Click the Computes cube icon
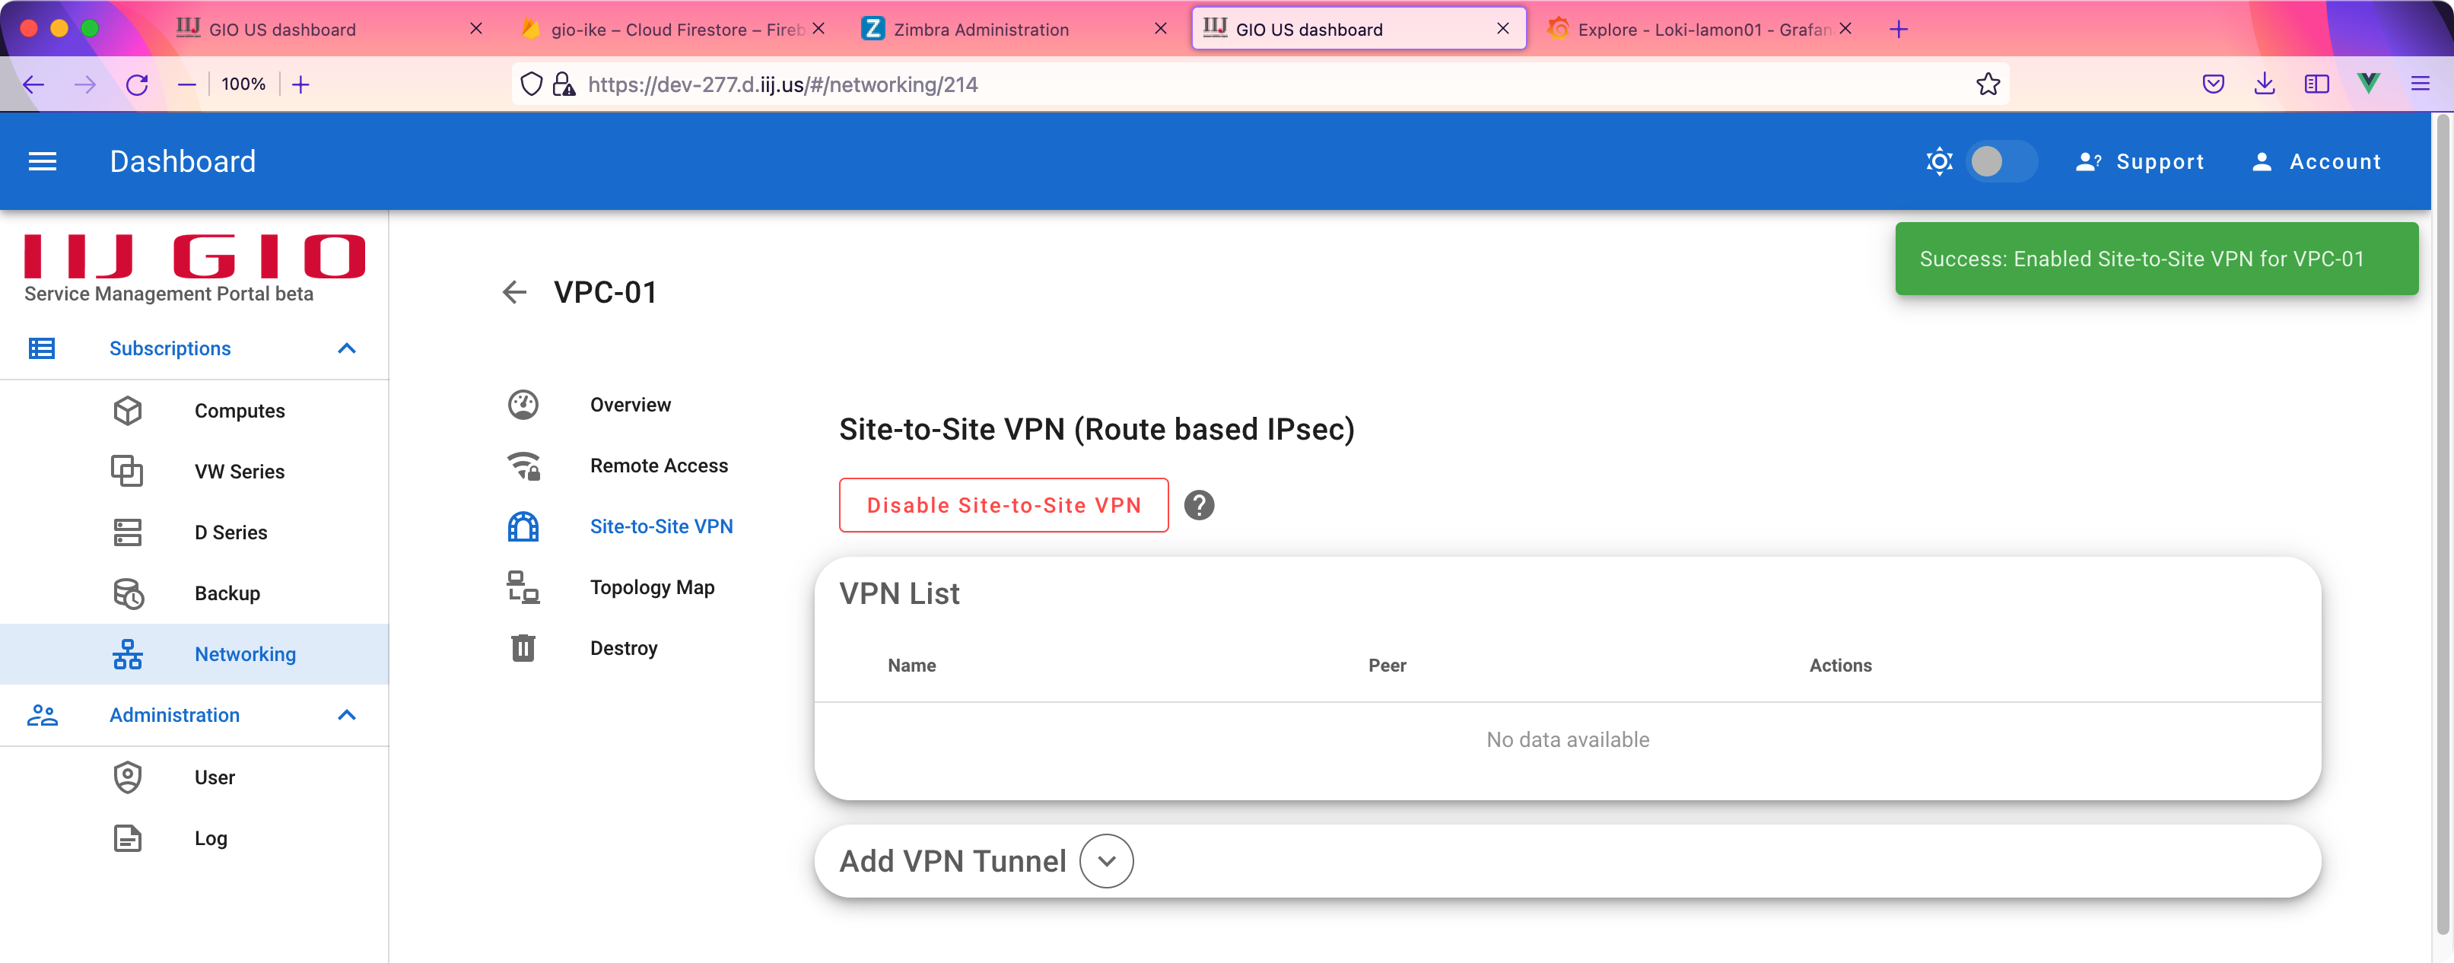2454x963 pixels. 128,411
